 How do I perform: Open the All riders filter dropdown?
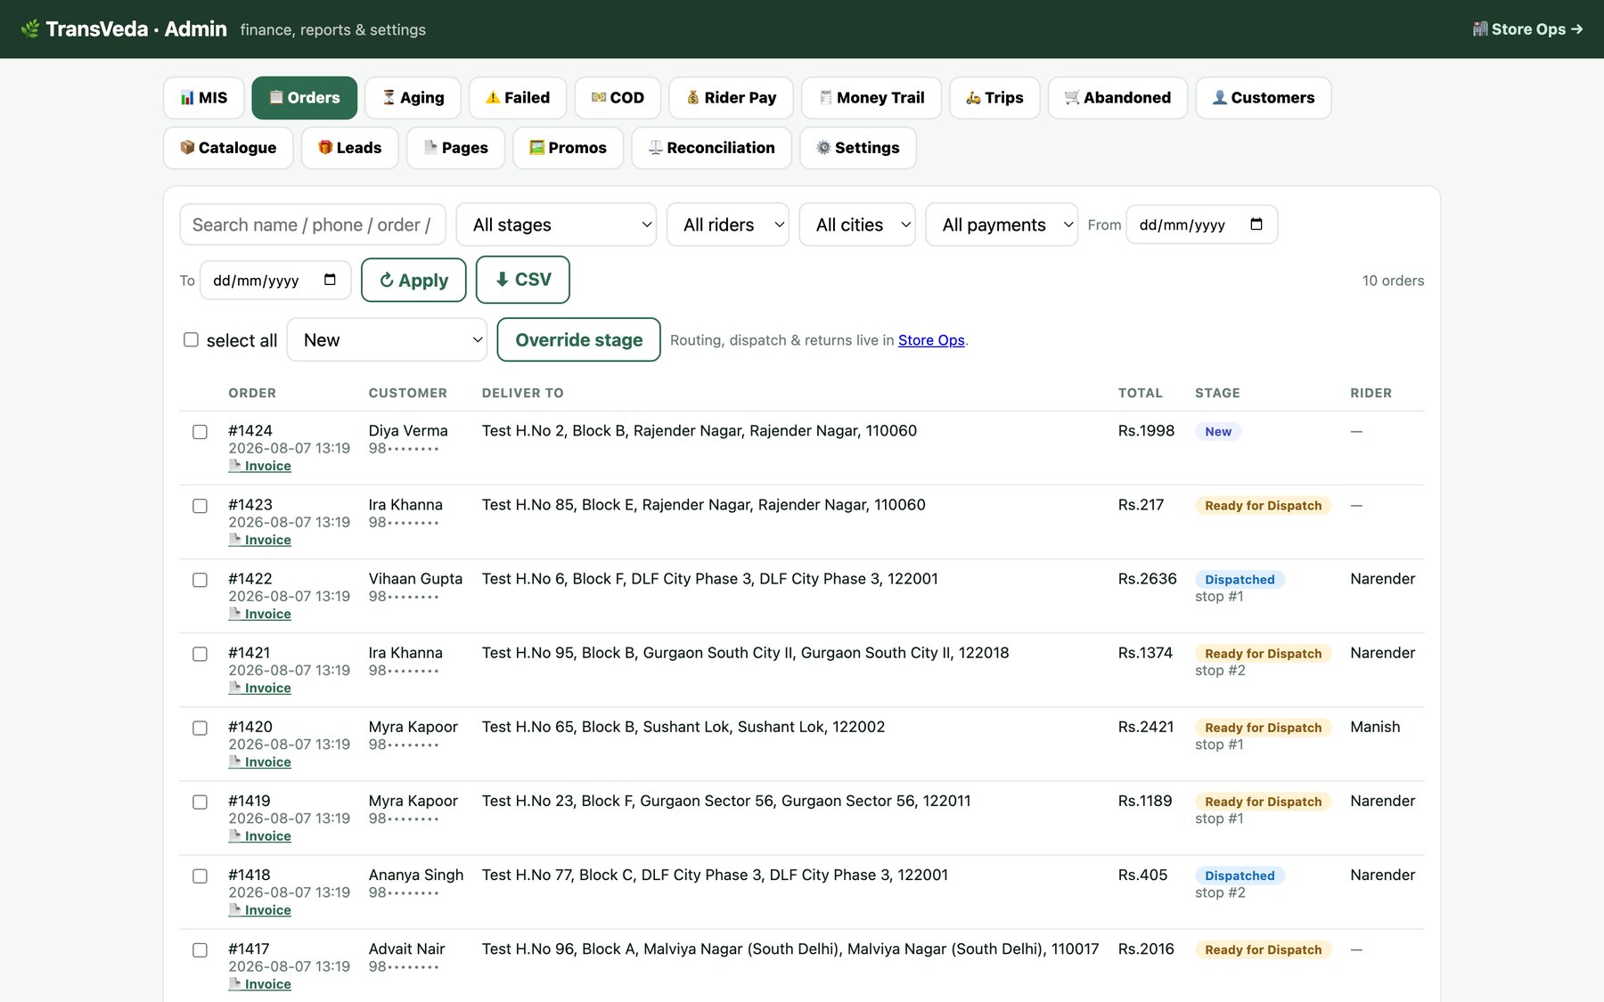coord(728,224)
